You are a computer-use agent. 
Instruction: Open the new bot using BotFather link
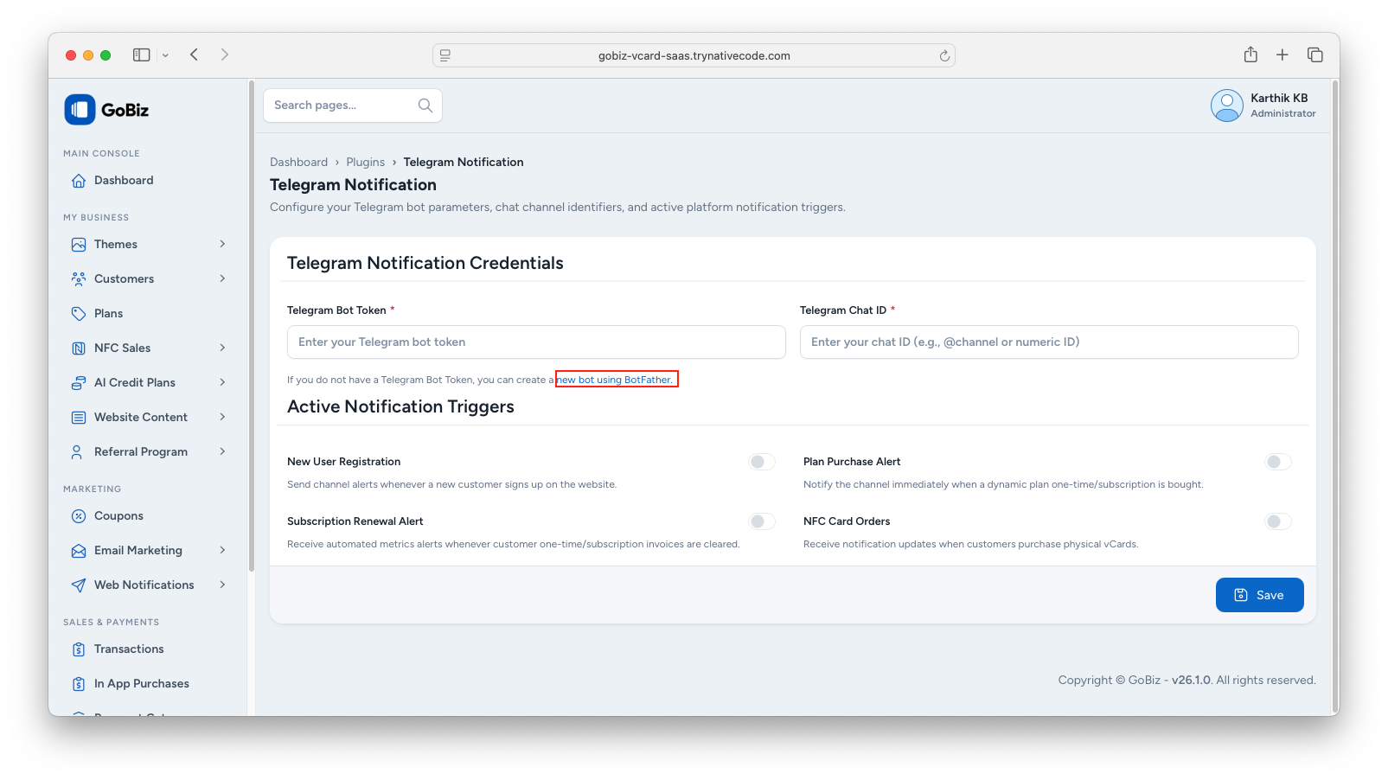click(x=615, y=380)
